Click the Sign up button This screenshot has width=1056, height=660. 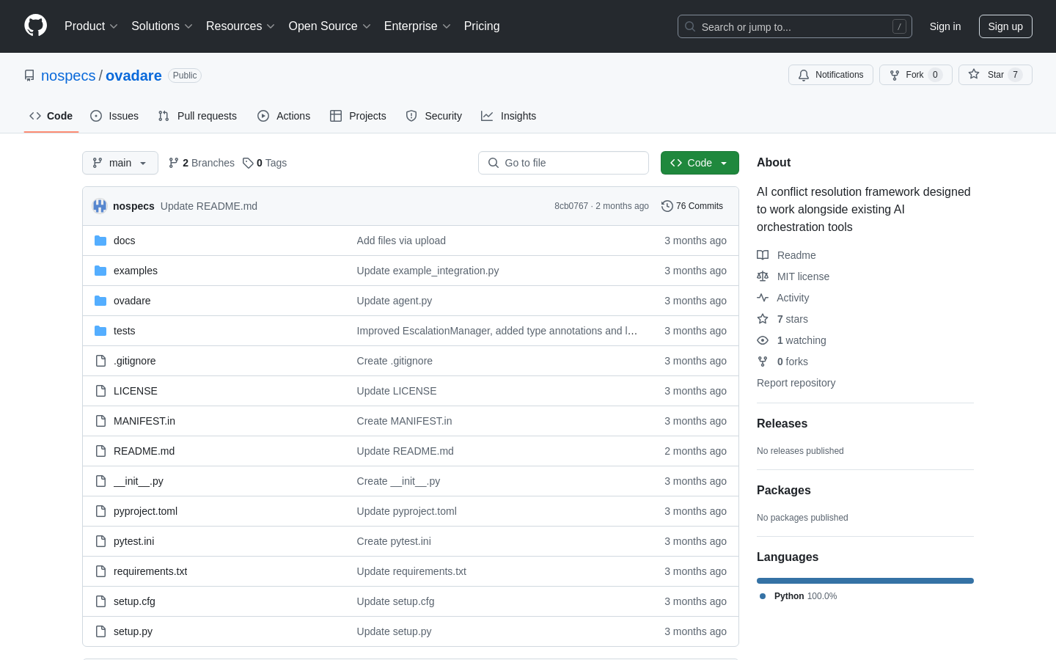point(1005,26)
